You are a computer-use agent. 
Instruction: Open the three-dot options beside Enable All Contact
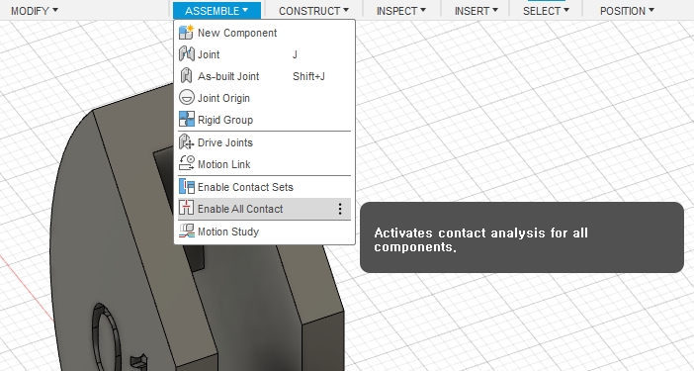pos(340,209)
